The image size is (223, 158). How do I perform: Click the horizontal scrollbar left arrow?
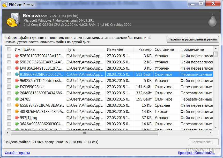point(8,133)
